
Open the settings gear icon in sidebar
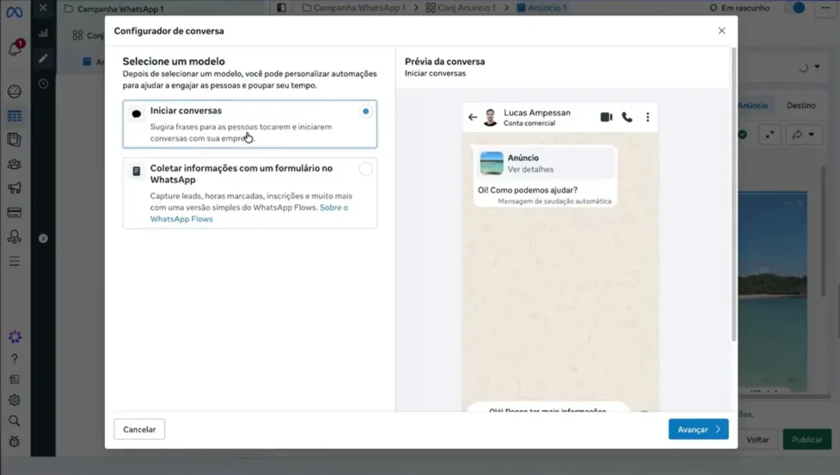15,400
